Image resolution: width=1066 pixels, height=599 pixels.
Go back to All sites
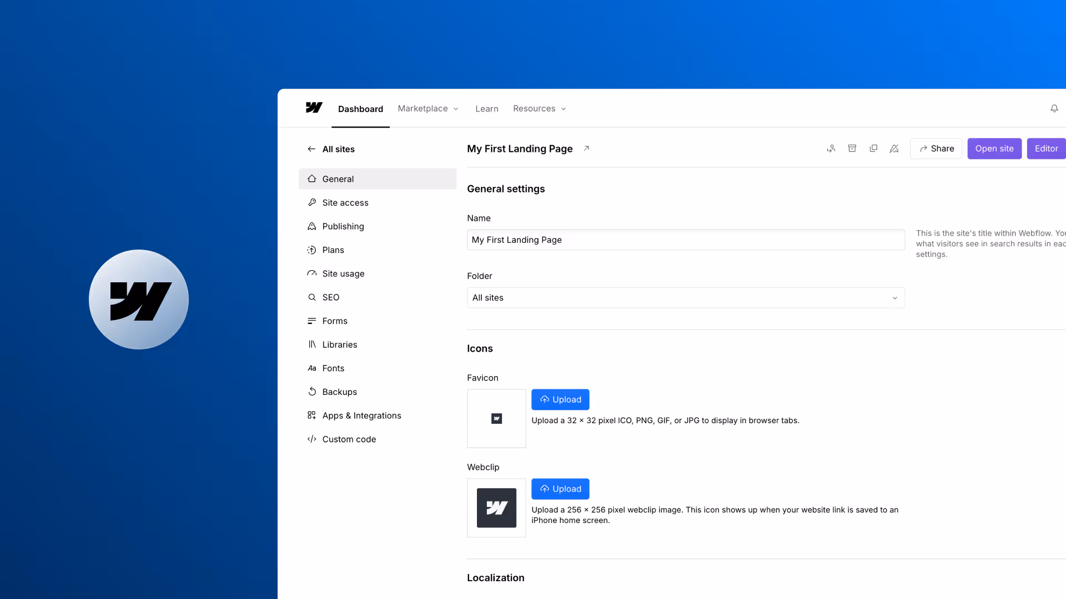point(331,149)
